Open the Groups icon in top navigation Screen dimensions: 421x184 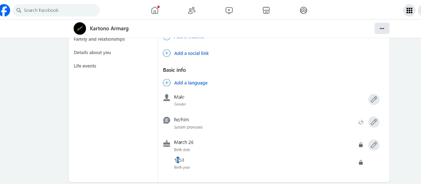point(304,10)
